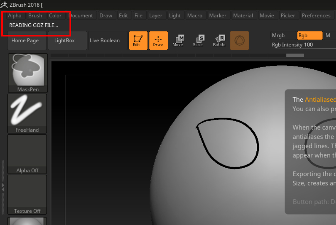Image resolution: width=336 pixels, height=225 pixels.
Task: Open the Brush menu
Action: [x=35, y=16]
